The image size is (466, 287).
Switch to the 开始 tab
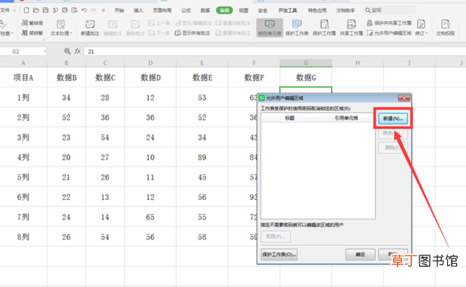click(x=120, y=11)
